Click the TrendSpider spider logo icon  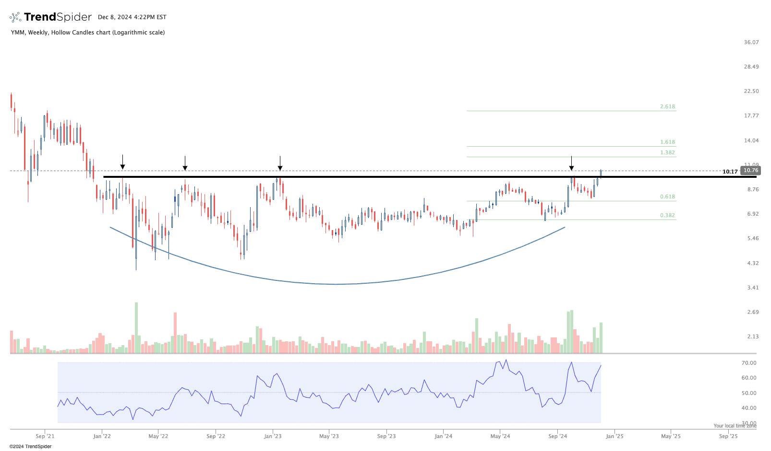tap(15, 17)
